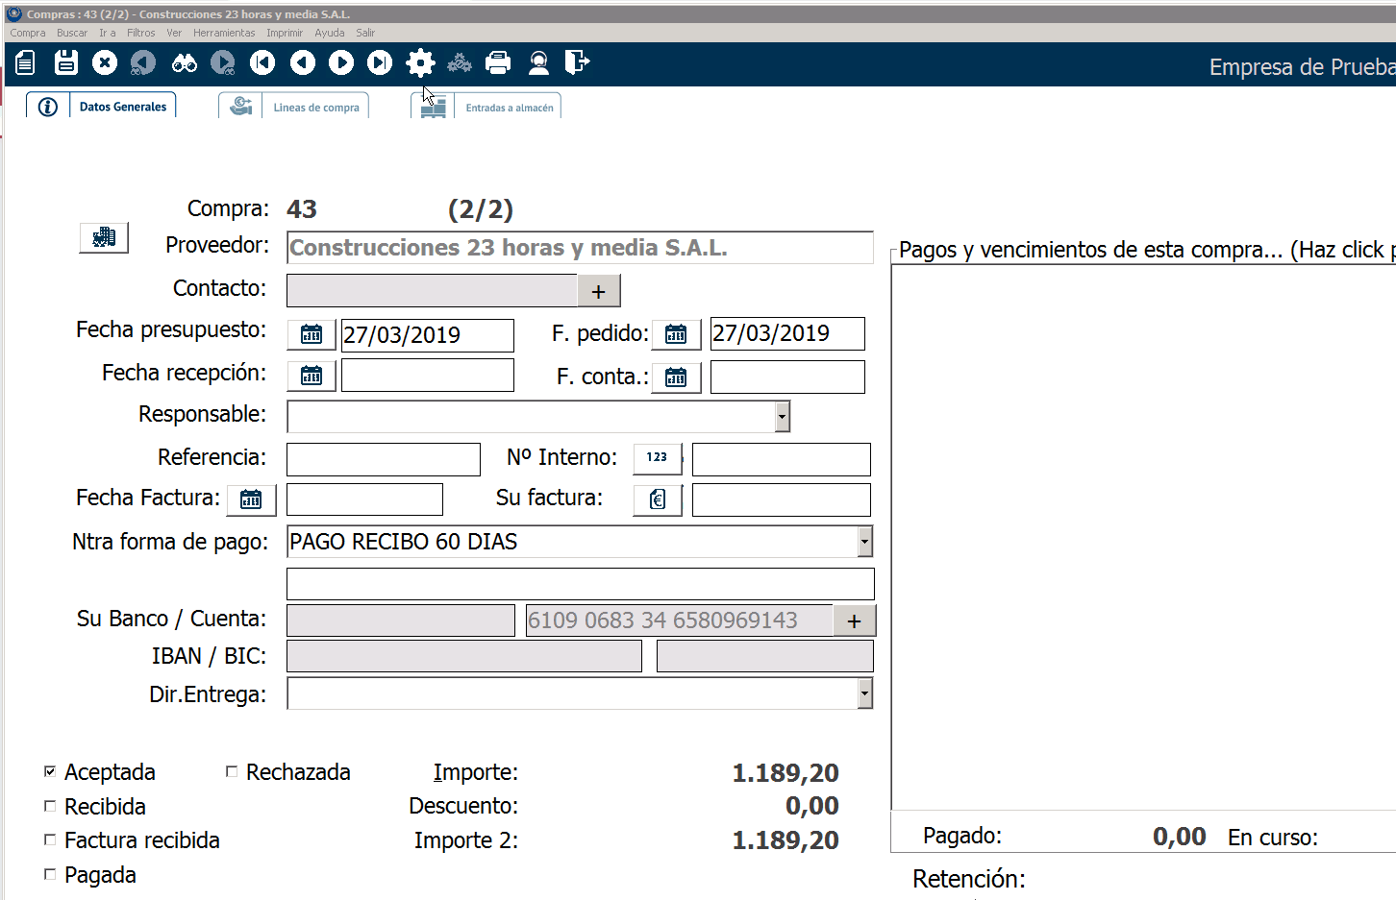This screenshot has height=900, width=1396.
Task: Click the save (floppy disk) toolbar icon
Action: pyautogui.click(x=66, y=63)
